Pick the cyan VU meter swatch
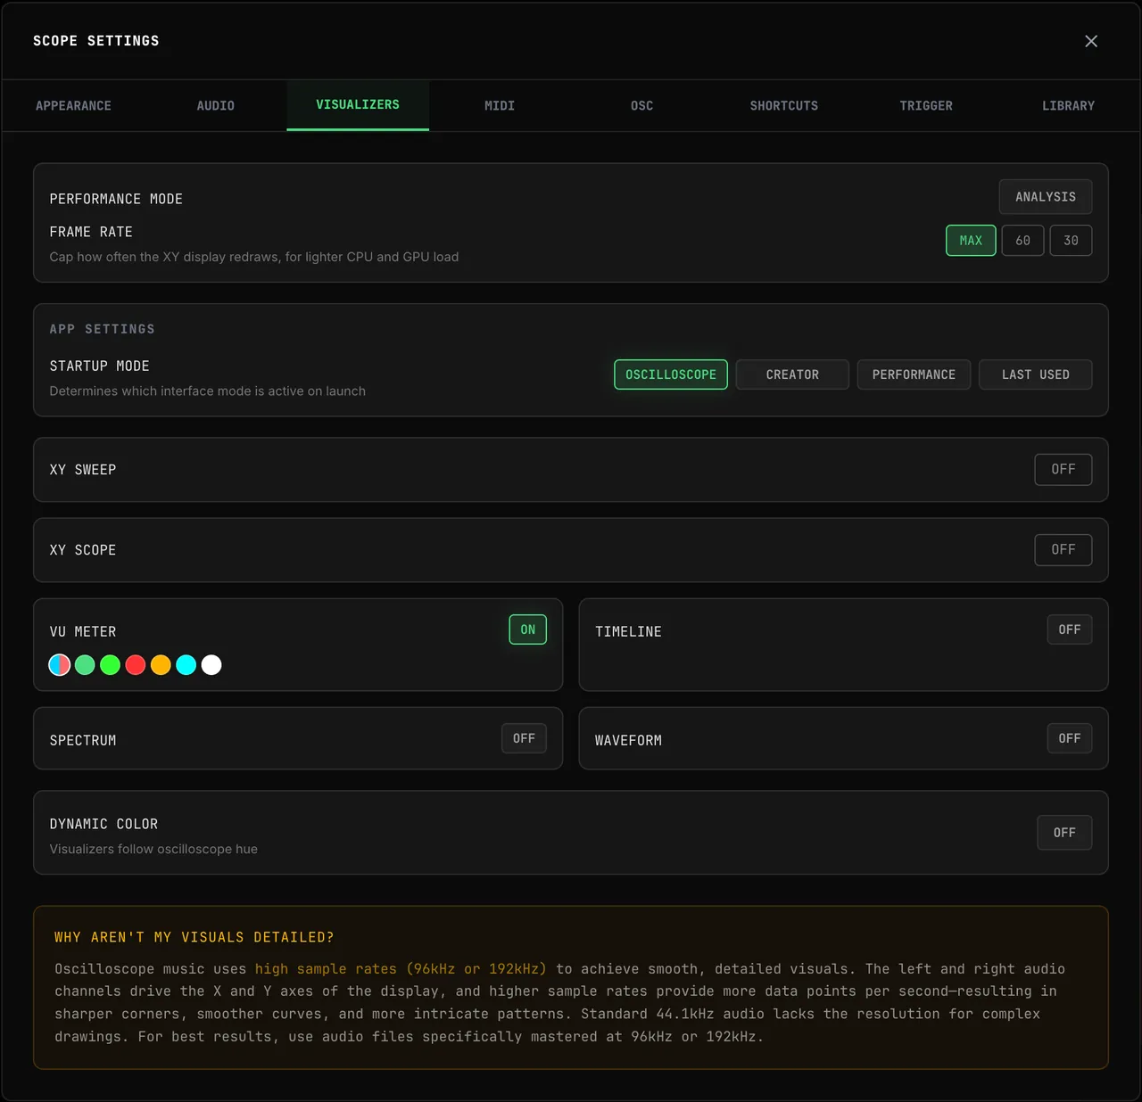The image size is (1142, 1102). [186, 665]
